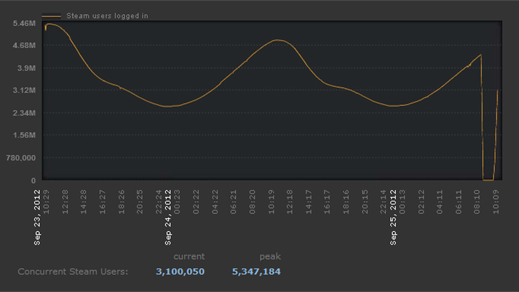Click the 00:23 time tick label
Viewport: 519px width, 292px height.
click(177, 202)
